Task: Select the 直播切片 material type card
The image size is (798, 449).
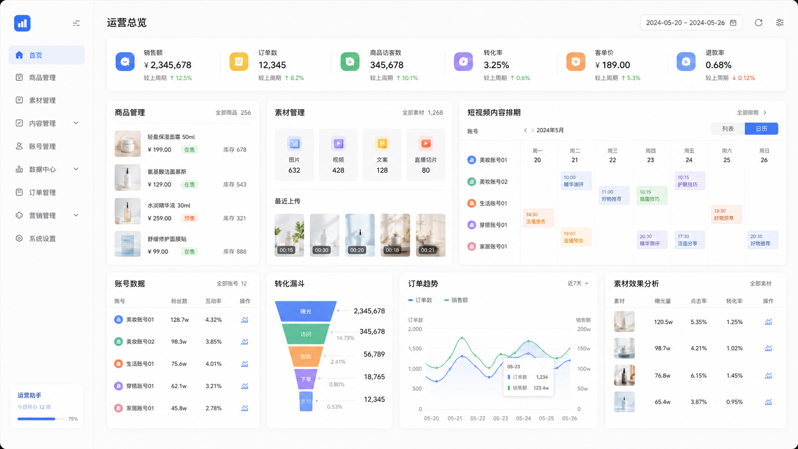Action: (x=426, y=155)
